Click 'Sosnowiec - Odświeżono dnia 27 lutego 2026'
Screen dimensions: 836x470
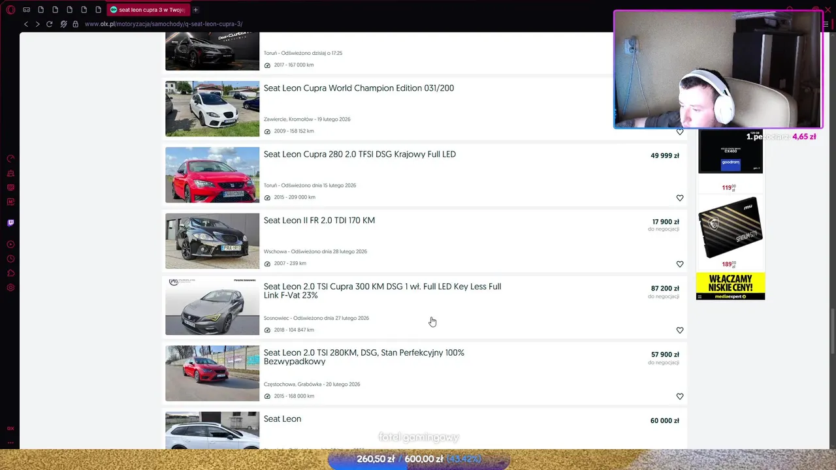(x=316, y=318)
